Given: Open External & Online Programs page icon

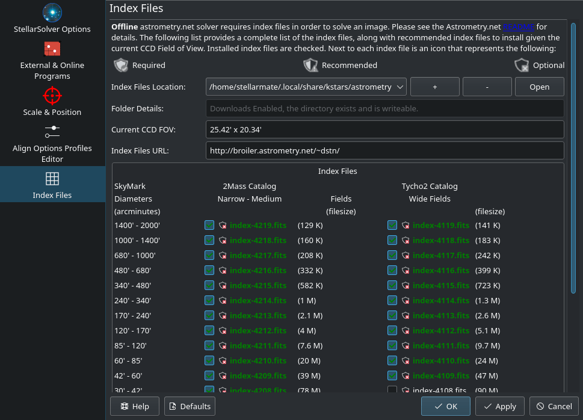Looking at the screenshot, I should (x=52, y=49).
